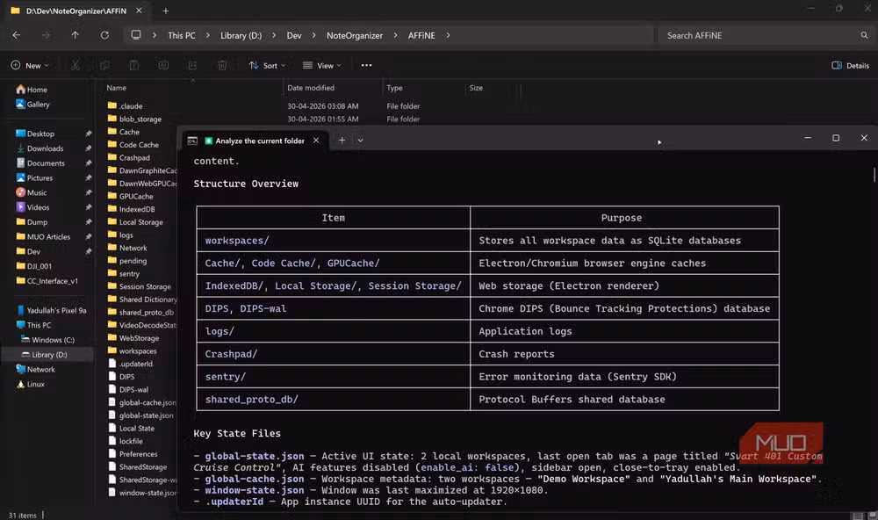This screenshot has height=520, width=878.
Task: Click the Copy icon in the command bar
Action: (104, 65)
